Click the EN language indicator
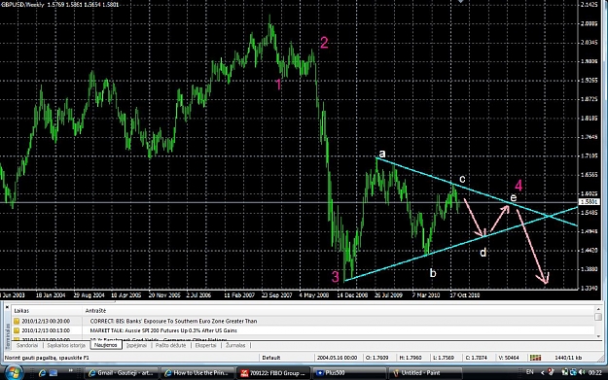Screen dimensions: 608x380 coord(529,372)
